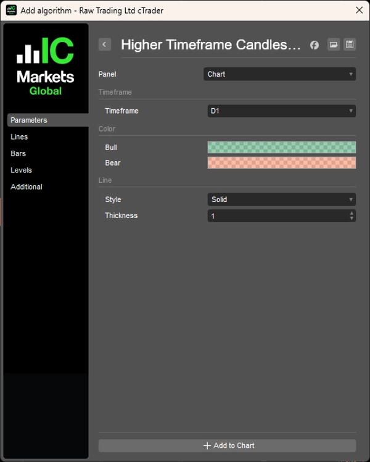Switch to the Lines section
The width and height of the screenshot is (370, 462).
pos(19,137)
